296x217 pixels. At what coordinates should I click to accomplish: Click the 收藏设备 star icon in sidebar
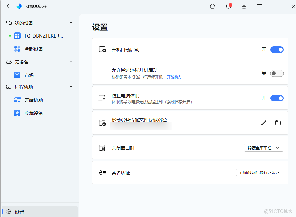(x=17, y=113)
